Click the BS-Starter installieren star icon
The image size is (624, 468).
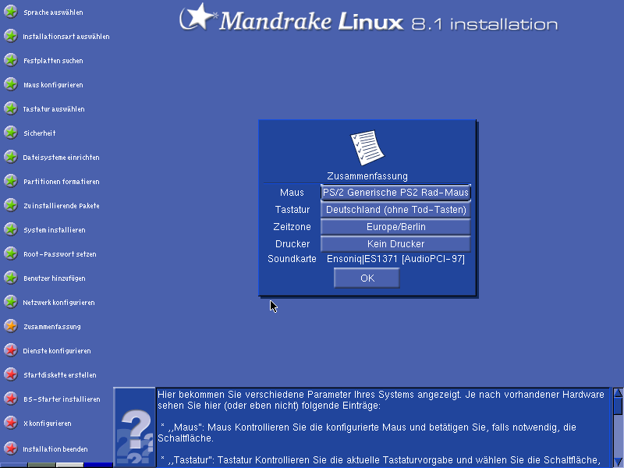(11, 399)
